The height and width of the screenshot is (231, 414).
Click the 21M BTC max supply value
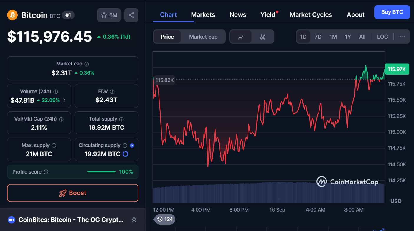tap(39, 154)
